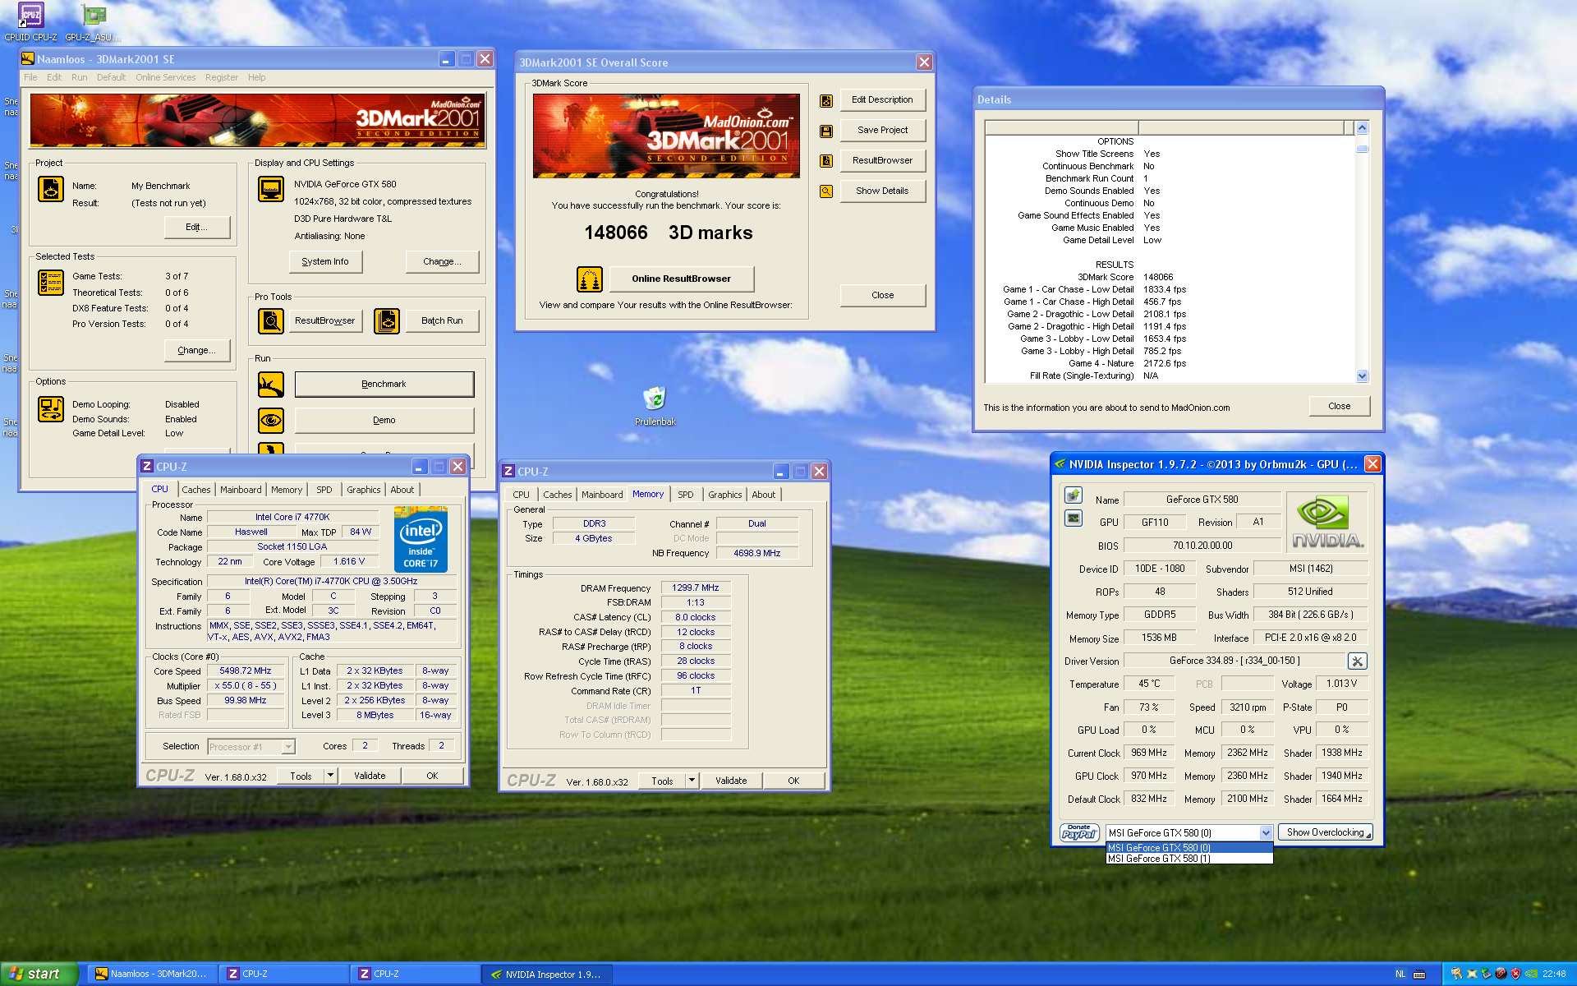Click the Edit Description icon in Overall Score

(826, 100)
